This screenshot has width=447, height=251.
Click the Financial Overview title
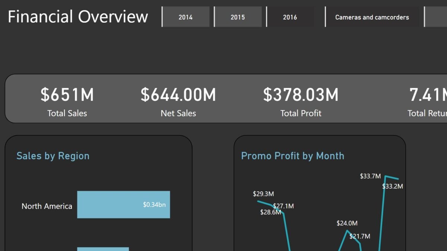point(78,17)
